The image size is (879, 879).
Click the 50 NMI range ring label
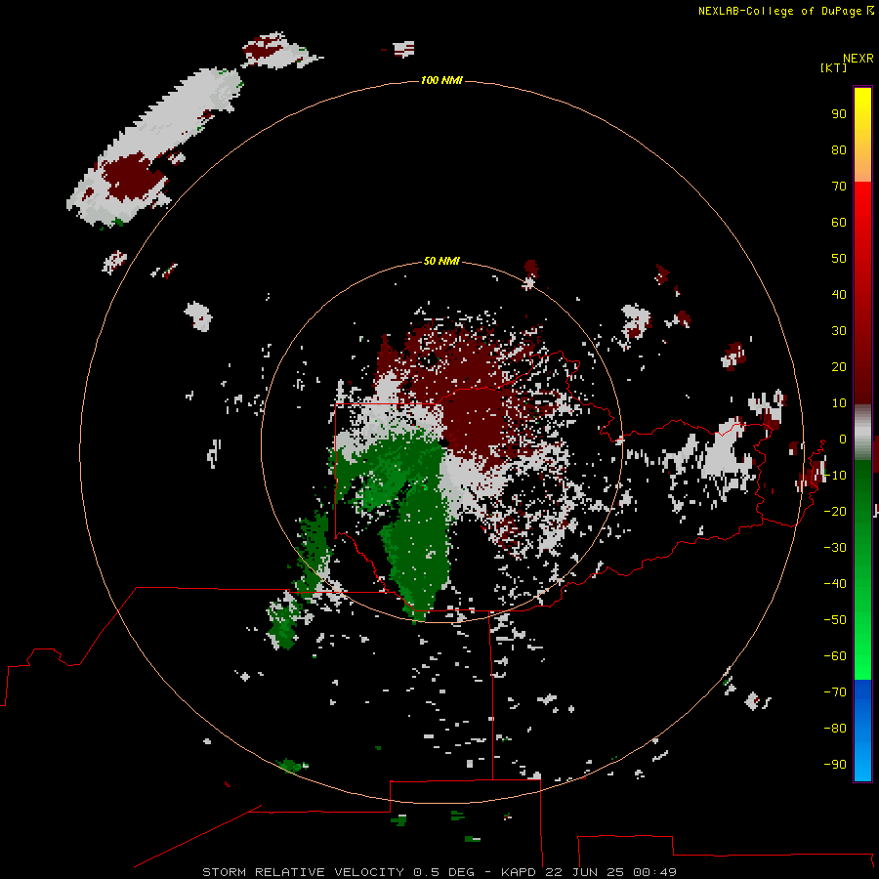tap(441, 261)
